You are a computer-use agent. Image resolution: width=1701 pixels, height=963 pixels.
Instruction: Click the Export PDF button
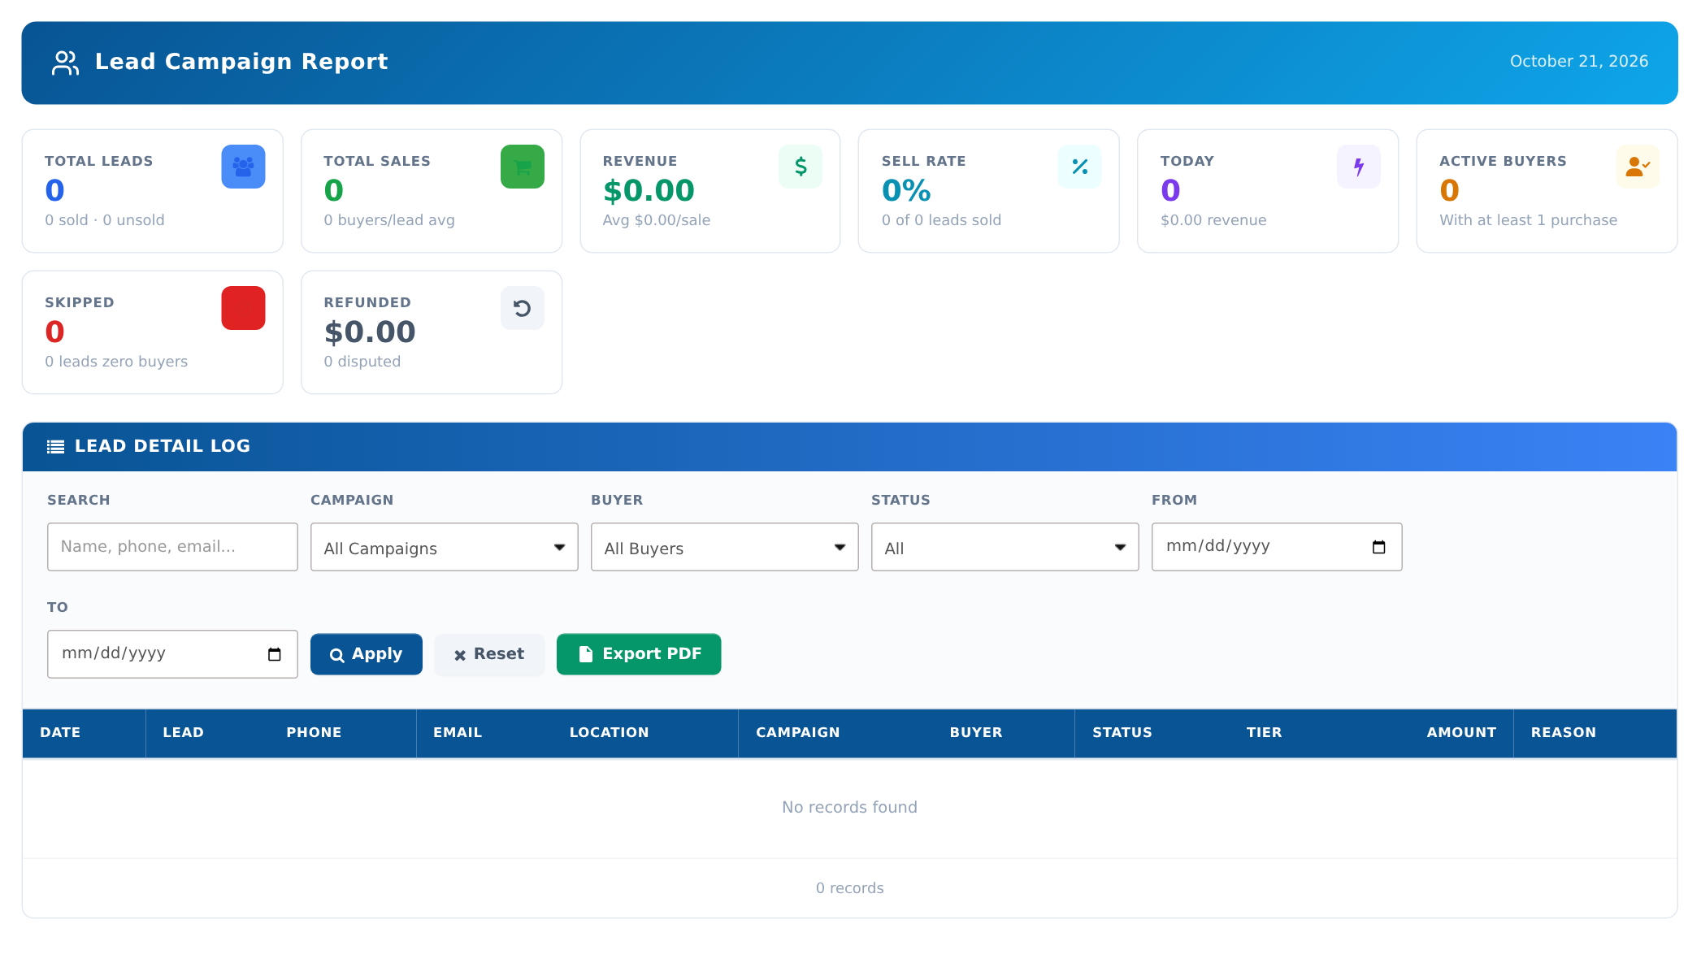[x=639, y=654]
